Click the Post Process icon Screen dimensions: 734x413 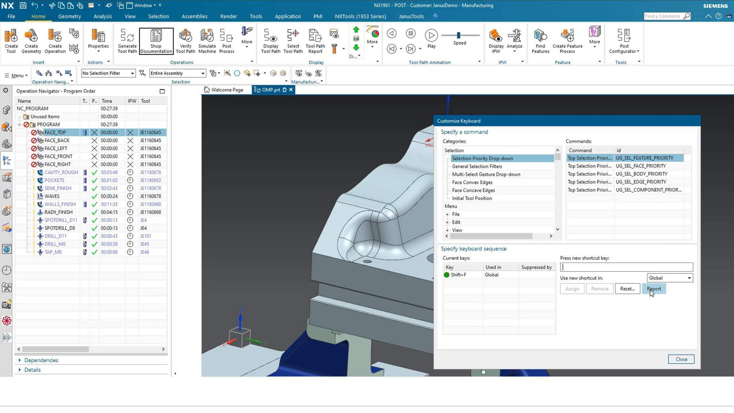coord(227,40)
